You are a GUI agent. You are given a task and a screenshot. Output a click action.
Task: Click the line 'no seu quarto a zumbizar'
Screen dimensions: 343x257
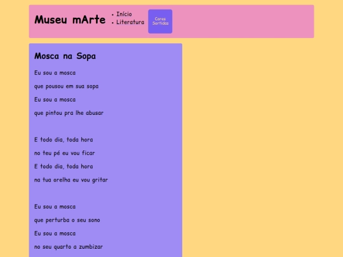pos(69,247)
